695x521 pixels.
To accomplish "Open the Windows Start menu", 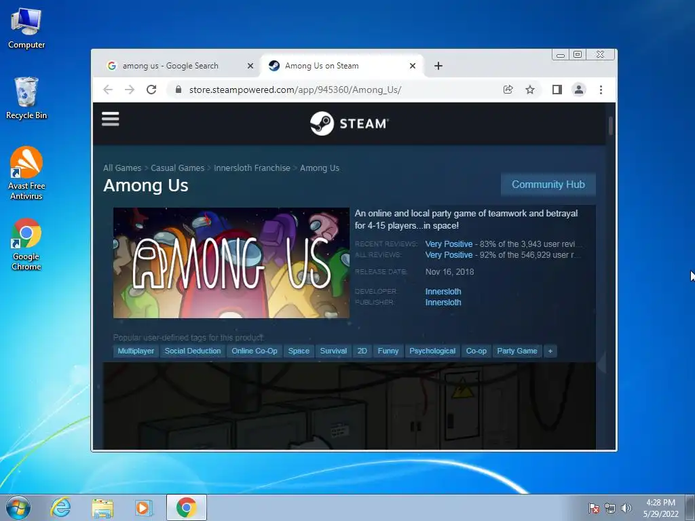I will 18,507.
